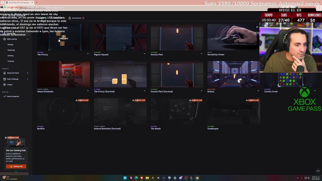Click the Daily Challenge calendar icon
The width and height of the screenshot is (322, 181).
point(5,79)
